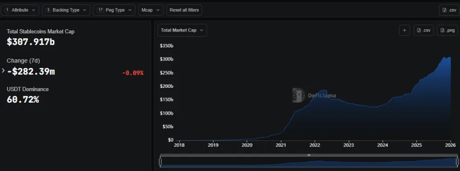The width and height of the screenshot is (460, 171).
Task: Open the Backing Type filter dropdown
Action: coord(66,10)
